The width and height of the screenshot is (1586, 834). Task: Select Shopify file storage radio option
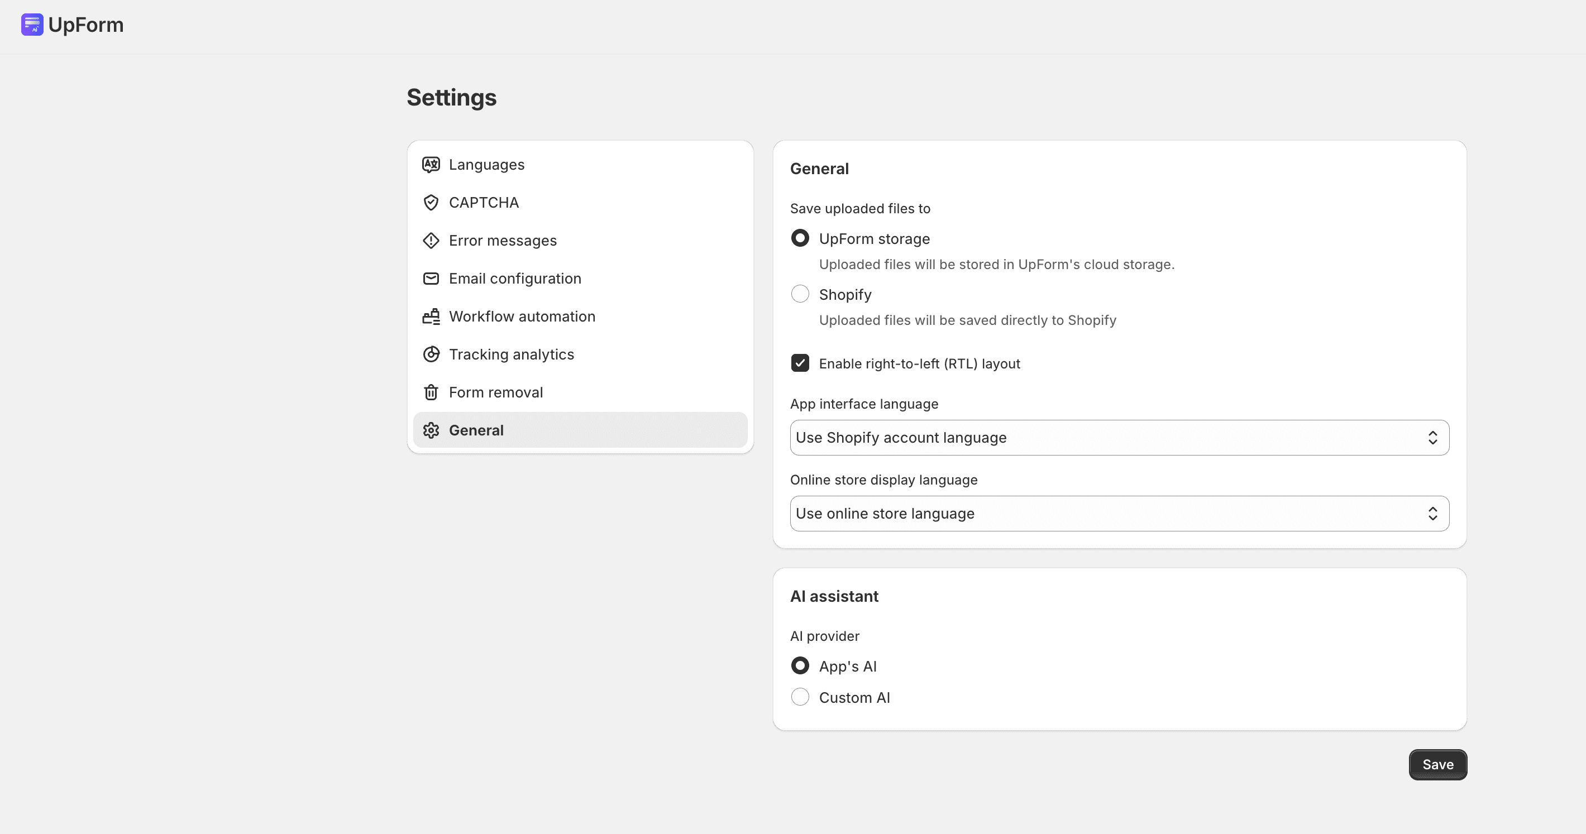[x=800, y=294]
